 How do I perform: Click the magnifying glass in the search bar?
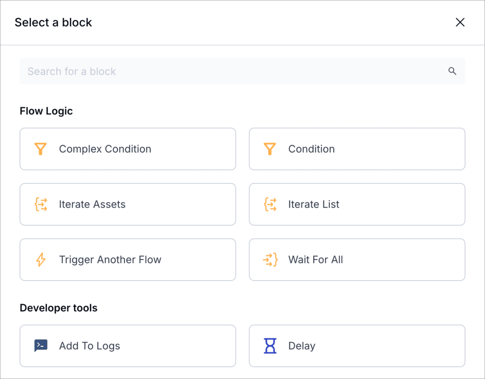point(452,71)
